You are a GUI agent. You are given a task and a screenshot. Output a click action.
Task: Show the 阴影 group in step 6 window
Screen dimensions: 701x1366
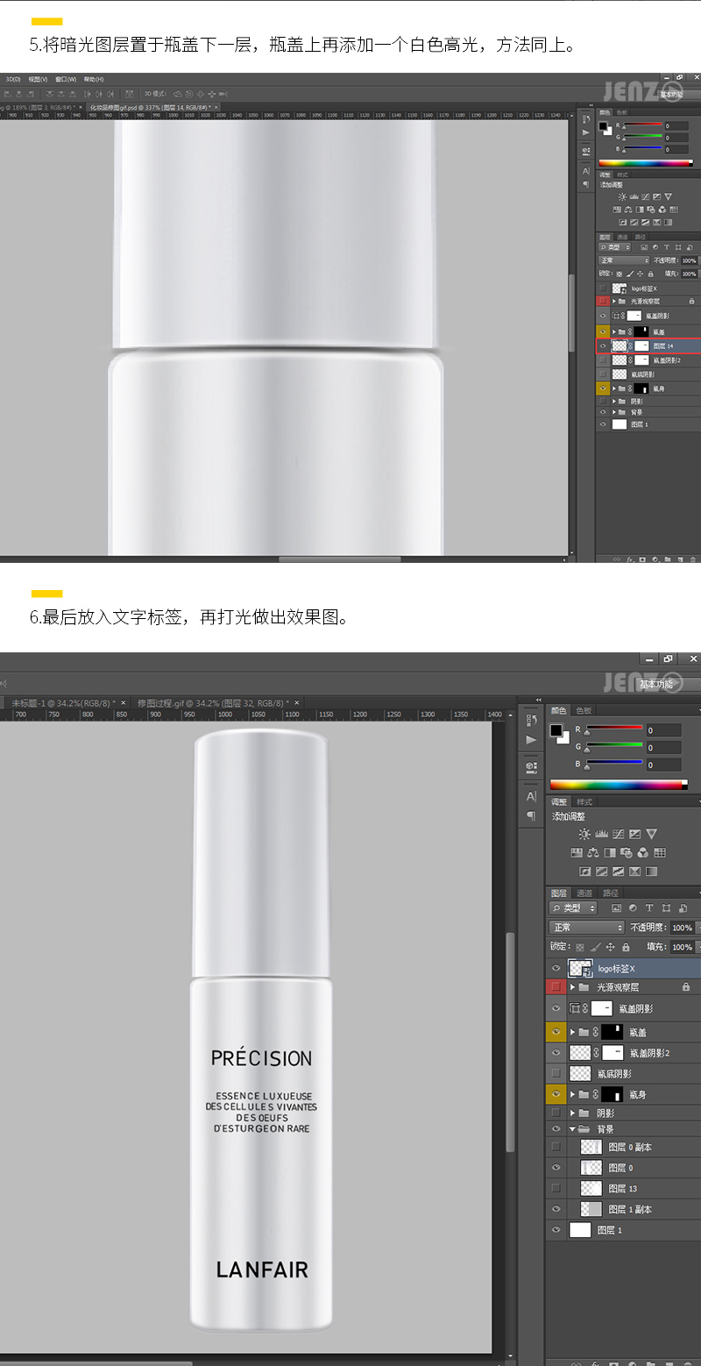(556, 1113)
